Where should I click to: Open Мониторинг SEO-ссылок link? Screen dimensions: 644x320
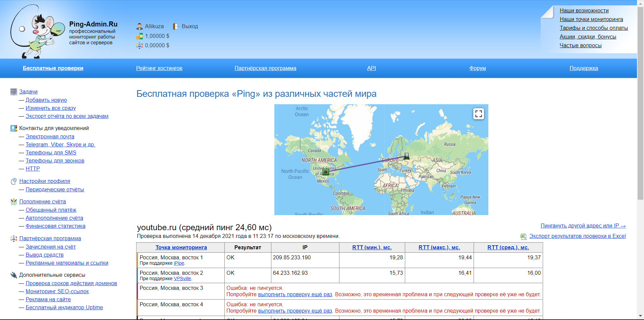click(57, 292)
